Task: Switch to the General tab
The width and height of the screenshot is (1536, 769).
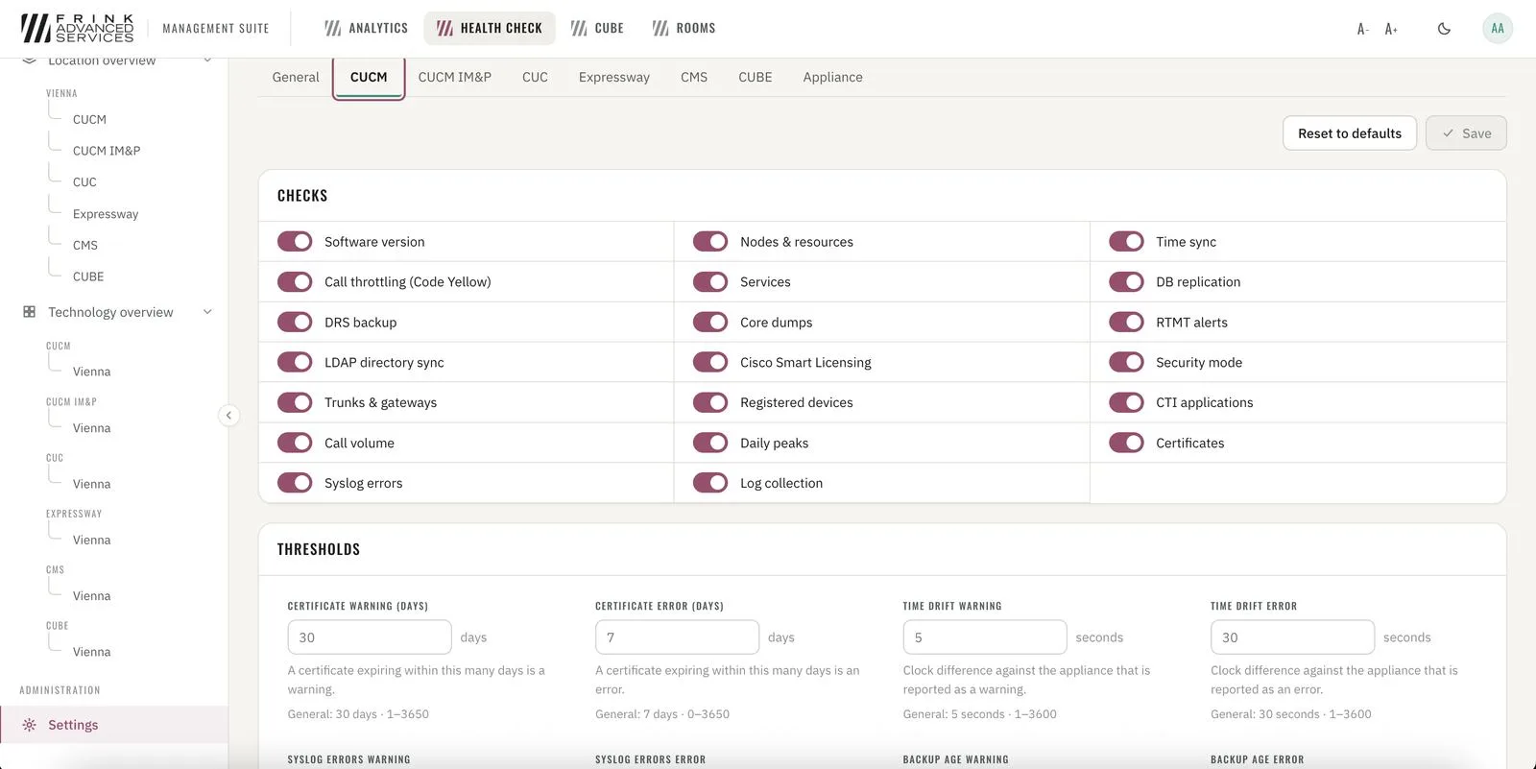Action: (296, 77)
